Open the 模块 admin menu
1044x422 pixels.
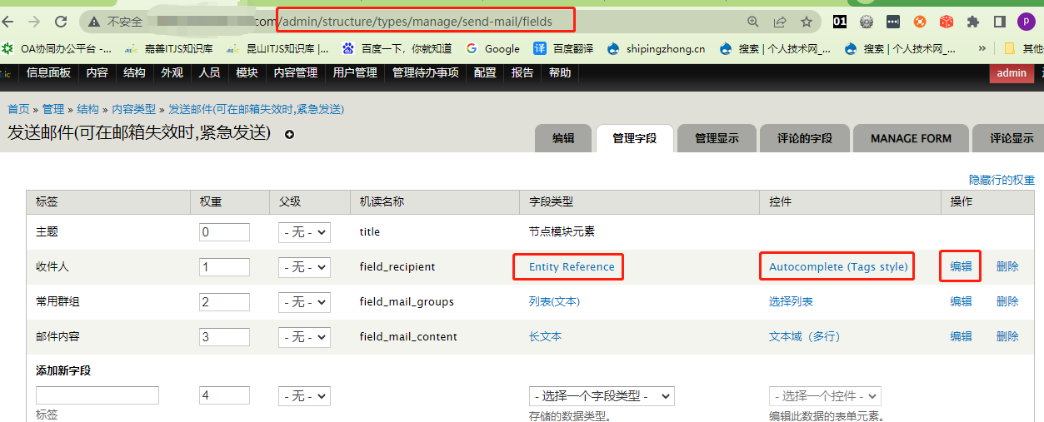click(x=247, y=72)
